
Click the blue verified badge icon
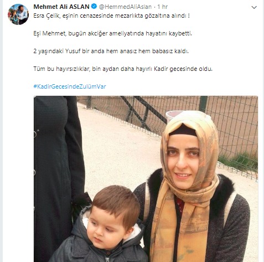pyautogui.click(x=94, y=7)
